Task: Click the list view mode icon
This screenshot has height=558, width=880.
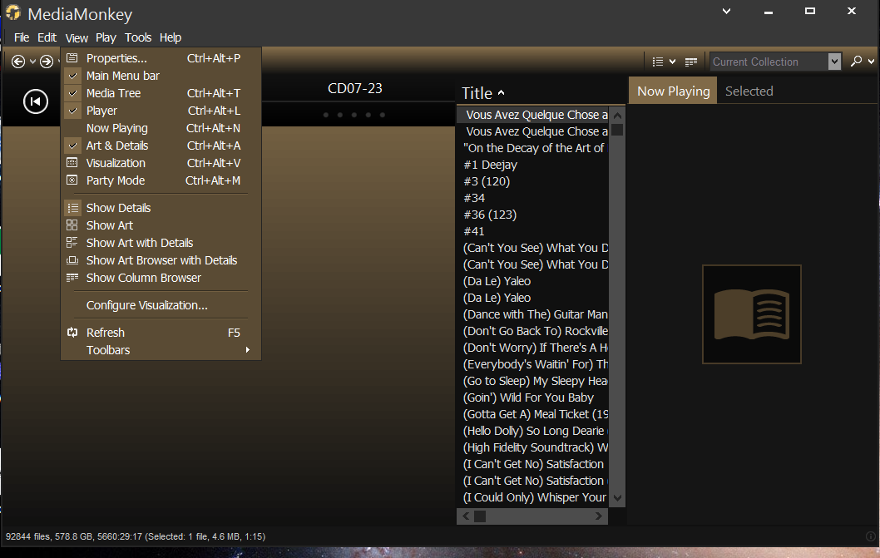Action: coord(658,62)
